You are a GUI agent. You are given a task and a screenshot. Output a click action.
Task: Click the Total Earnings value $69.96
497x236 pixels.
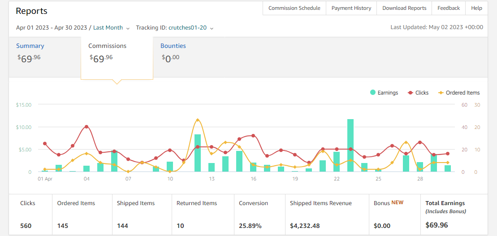(x=436, y=225)
